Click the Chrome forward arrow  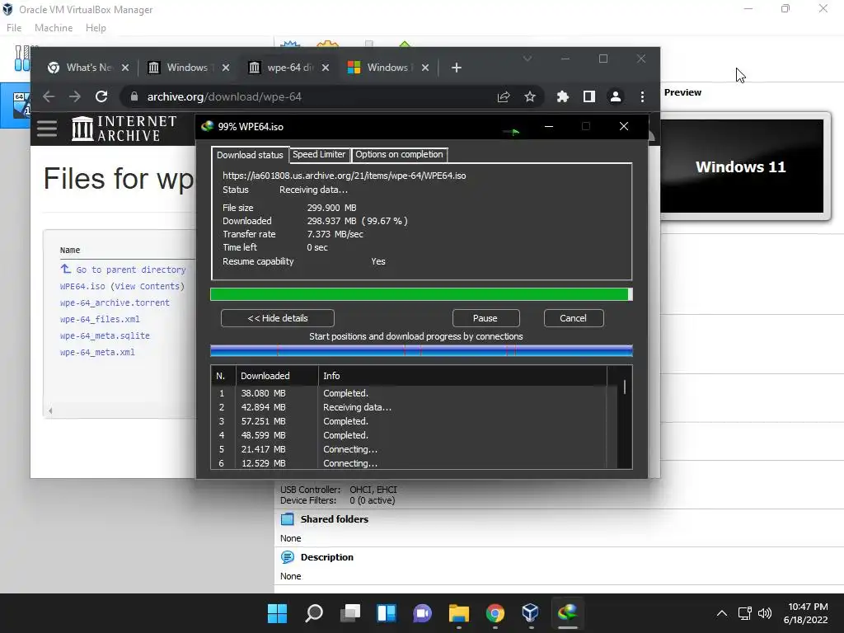coord(75,96)
